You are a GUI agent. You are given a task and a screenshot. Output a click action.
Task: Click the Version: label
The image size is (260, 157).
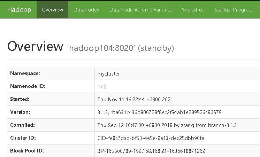20,112
